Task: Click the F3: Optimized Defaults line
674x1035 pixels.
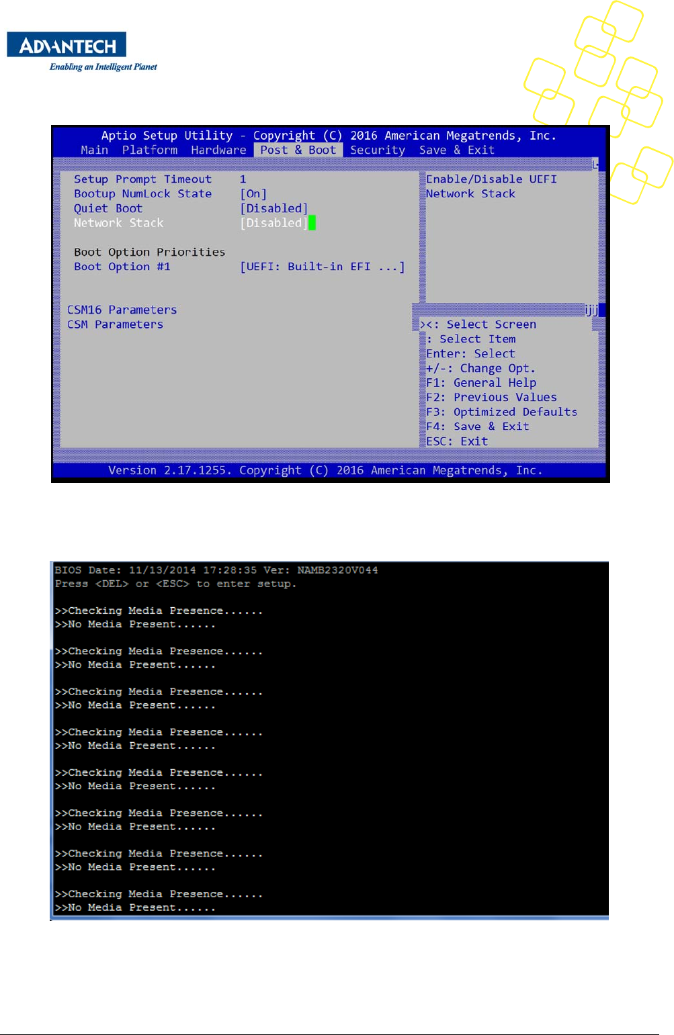Action: tap(501, 412)
